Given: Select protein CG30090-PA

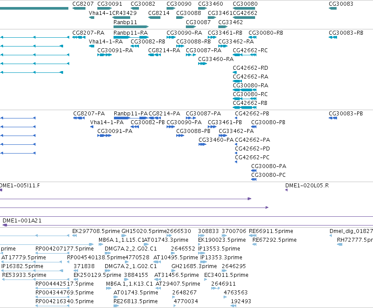Looking at the screenshot, I should coord(184,122).
